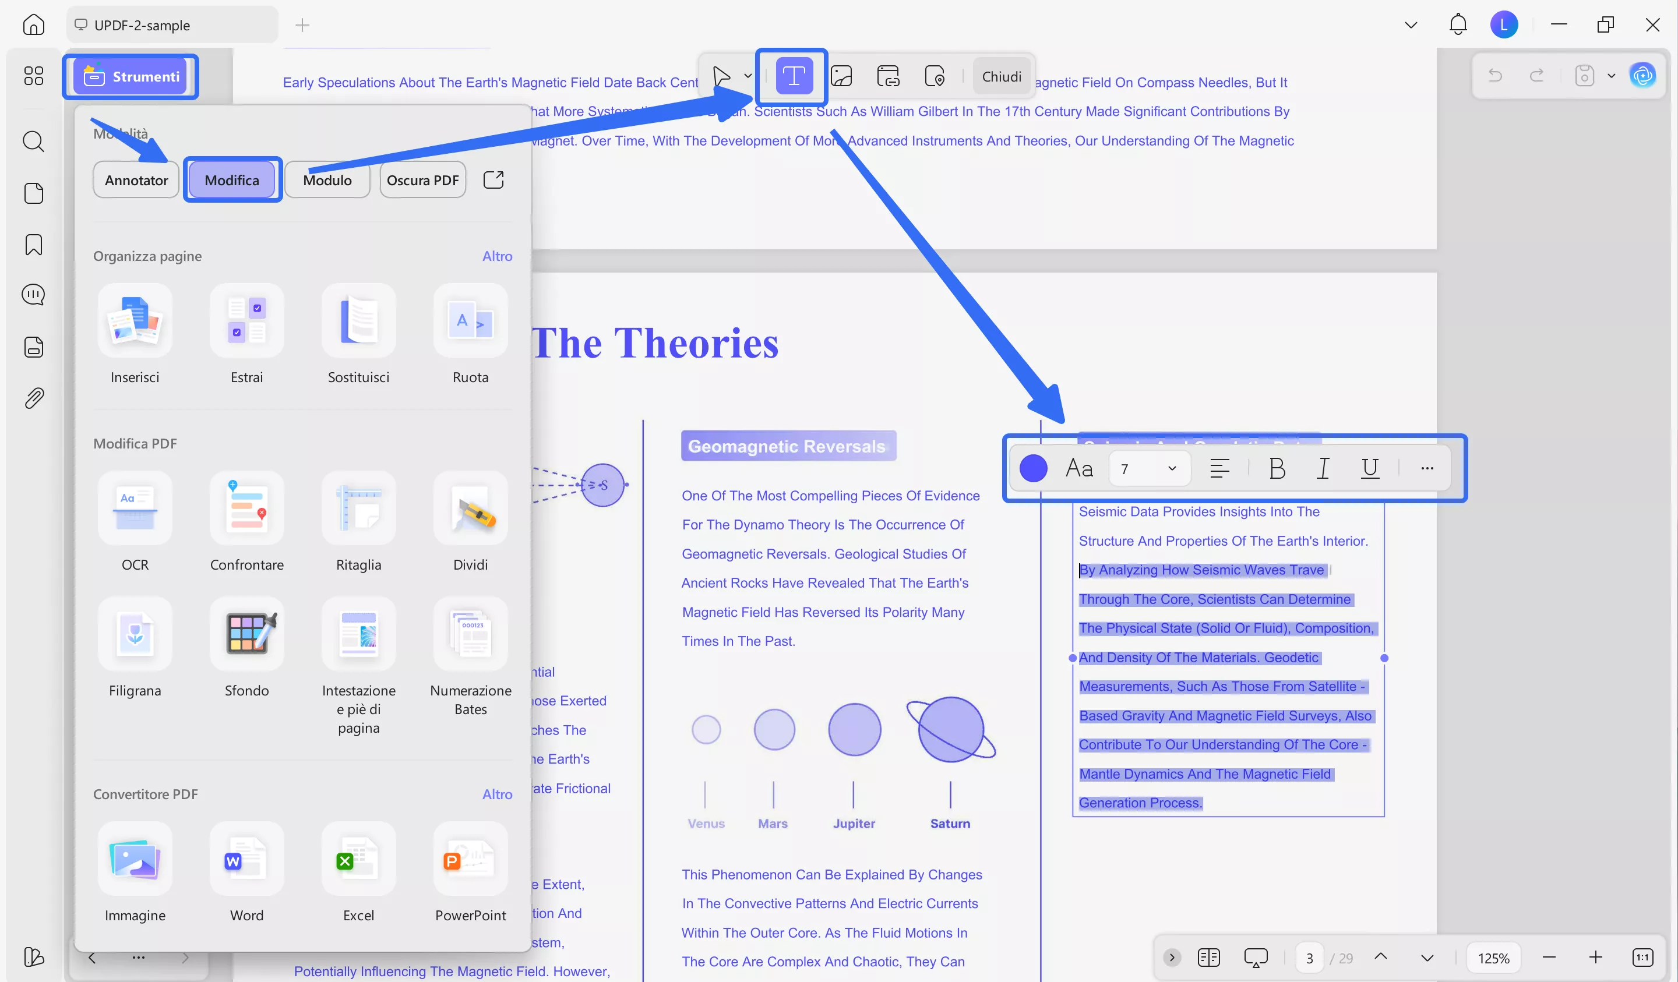The height and width of the screenshot is (982, 1678).
Task: Open the Filigrana watermark tool
Action: click(135, 634)
